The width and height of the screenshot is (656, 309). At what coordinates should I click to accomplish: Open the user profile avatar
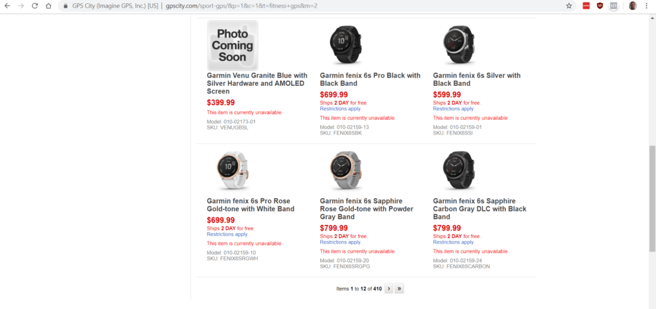coord(632,6)
